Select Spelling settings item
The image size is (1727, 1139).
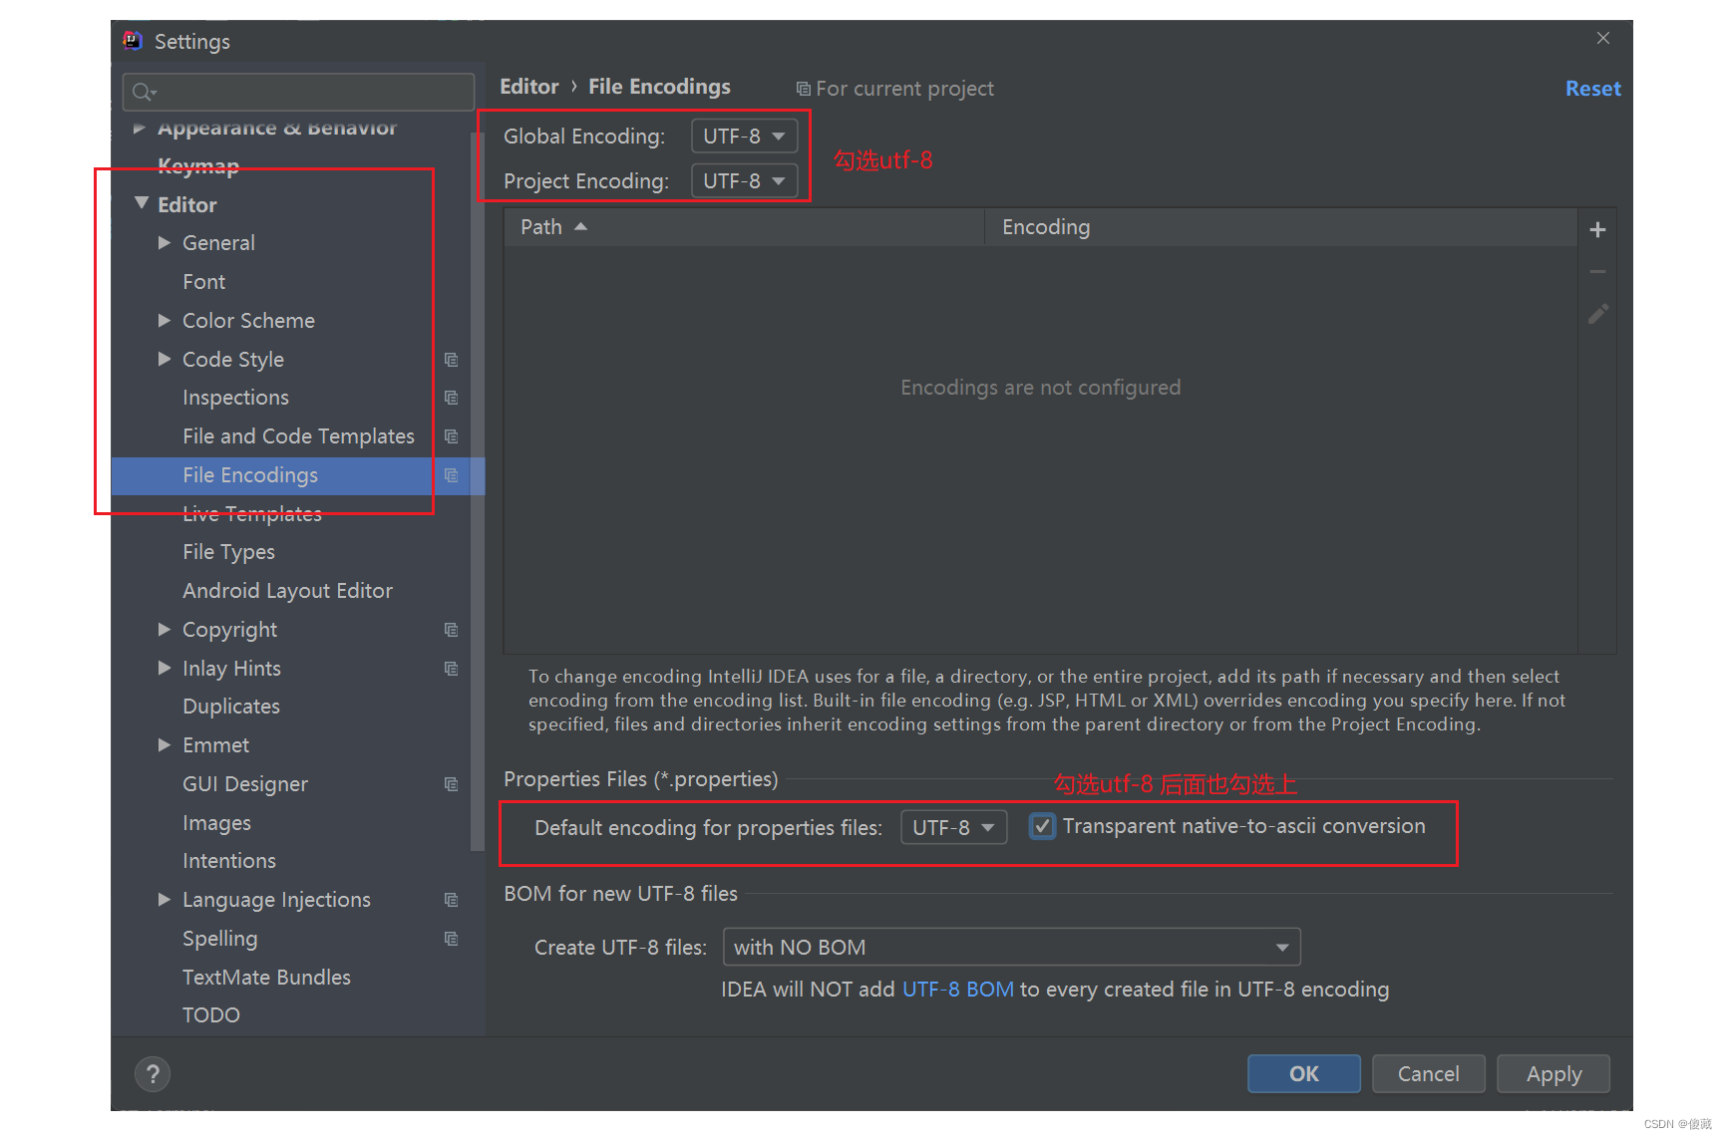point(220,939)
